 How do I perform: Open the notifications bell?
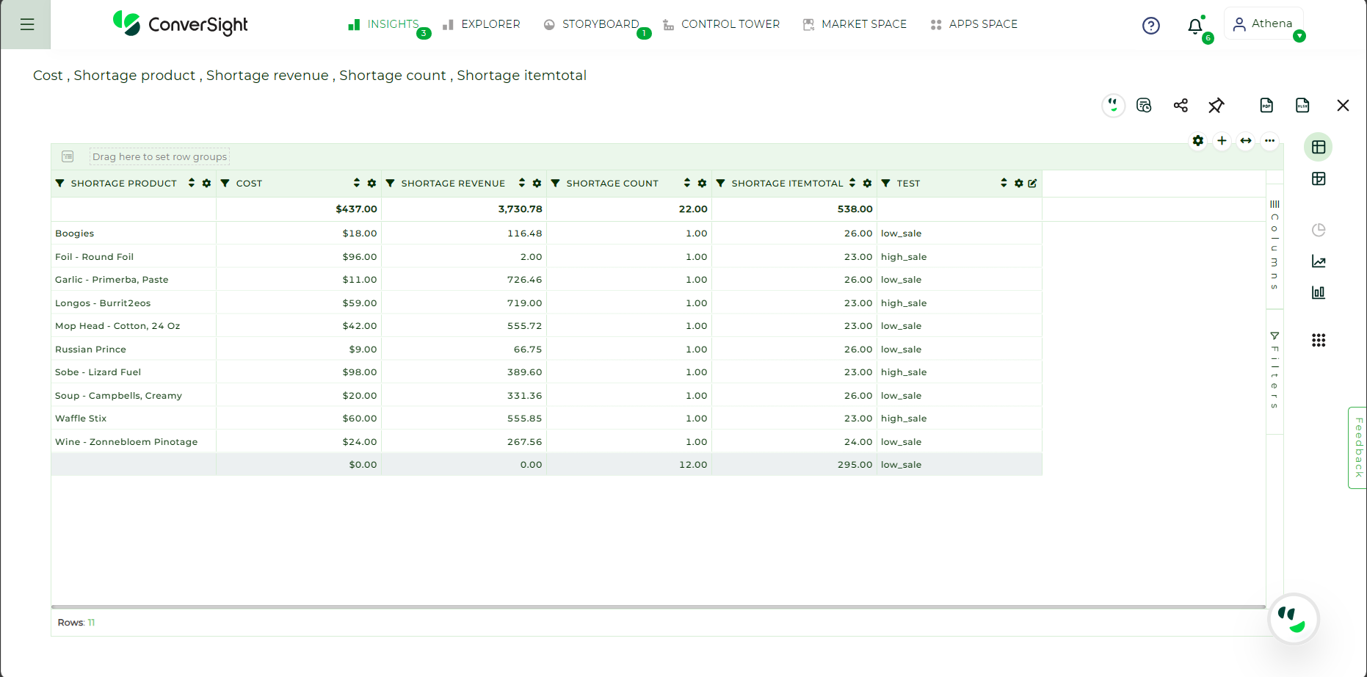[1195, 26]
